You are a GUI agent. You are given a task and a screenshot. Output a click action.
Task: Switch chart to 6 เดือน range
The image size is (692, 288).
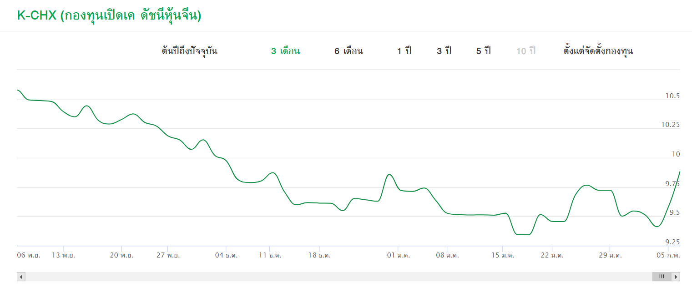coord(349,51)
